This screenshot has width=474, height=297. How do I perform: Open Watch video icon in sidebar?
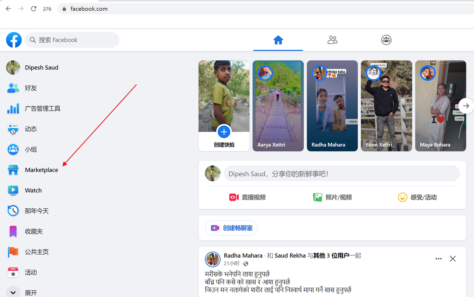click(13, 190)
